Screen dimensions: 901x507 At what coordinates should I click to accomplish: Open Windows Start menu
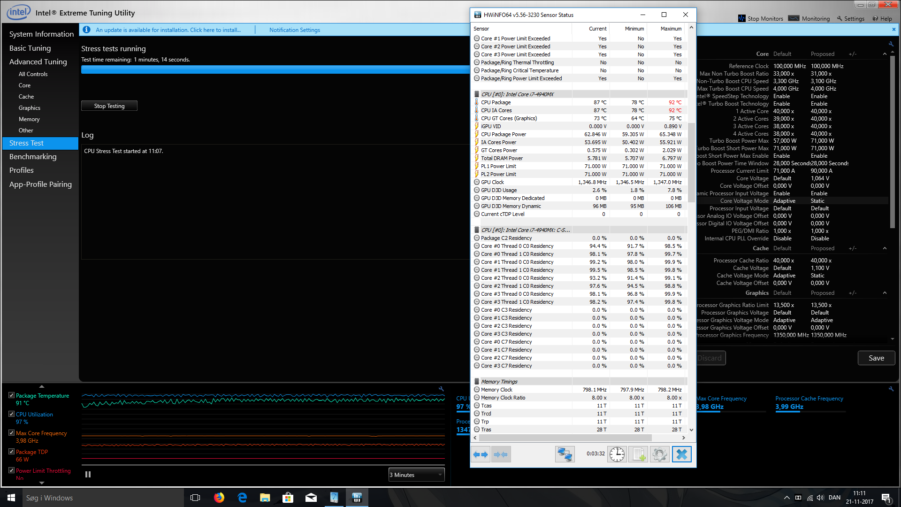pos(11,498)
